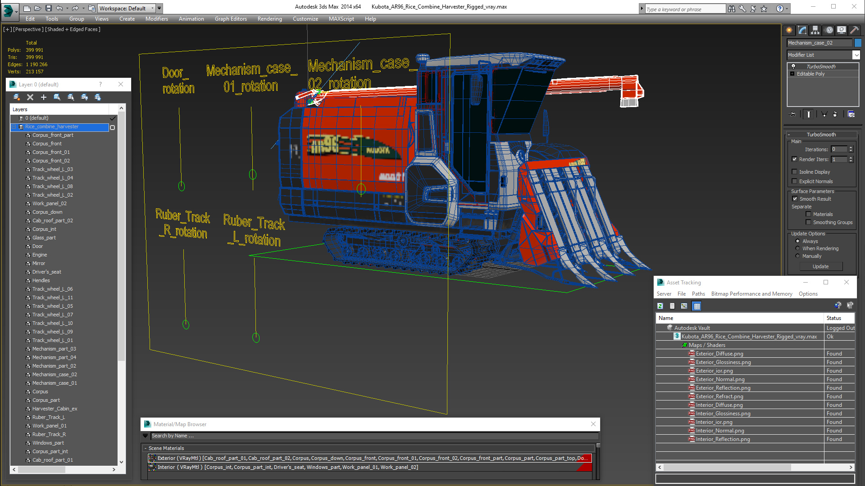Click Make Unique icon below modifier stack
The image size is (865, 486).
[824, 114]
